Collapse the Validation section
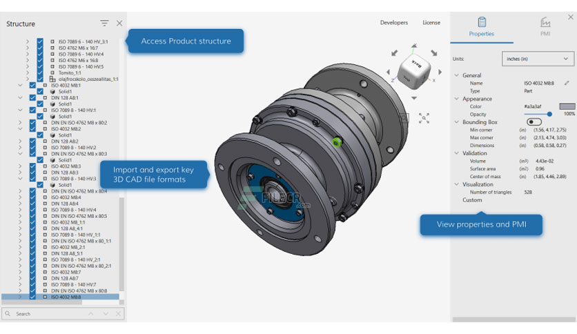Image resolution: width=577 pixels, height=334 pixels. 457,153
